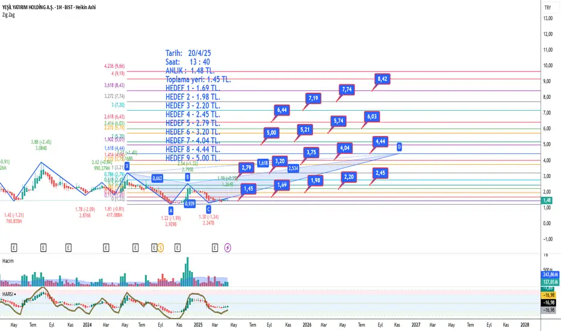Select the pattern point B marker
Image resolution: width=561 pixels, height=331 pixels.
click(x=187, y=177)
